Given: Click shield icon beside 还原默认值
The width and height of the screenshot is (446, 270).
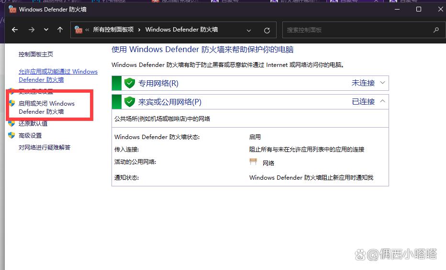Looking at the screenshot, I should (11, 123).
